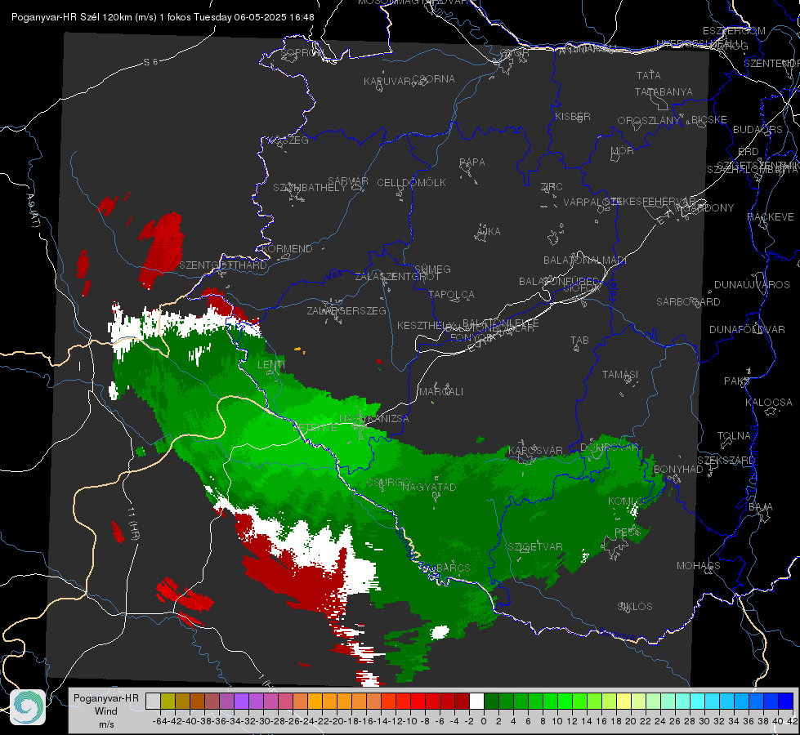Click the SZEKSZÁRD city label

tap(726, 461)
